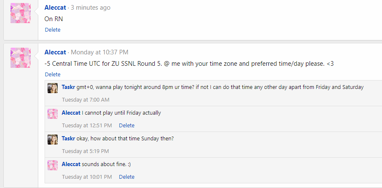382x188 pixels.
Task: Delete the ZU SSNL Round 5 post
Action: pos(53,74)
